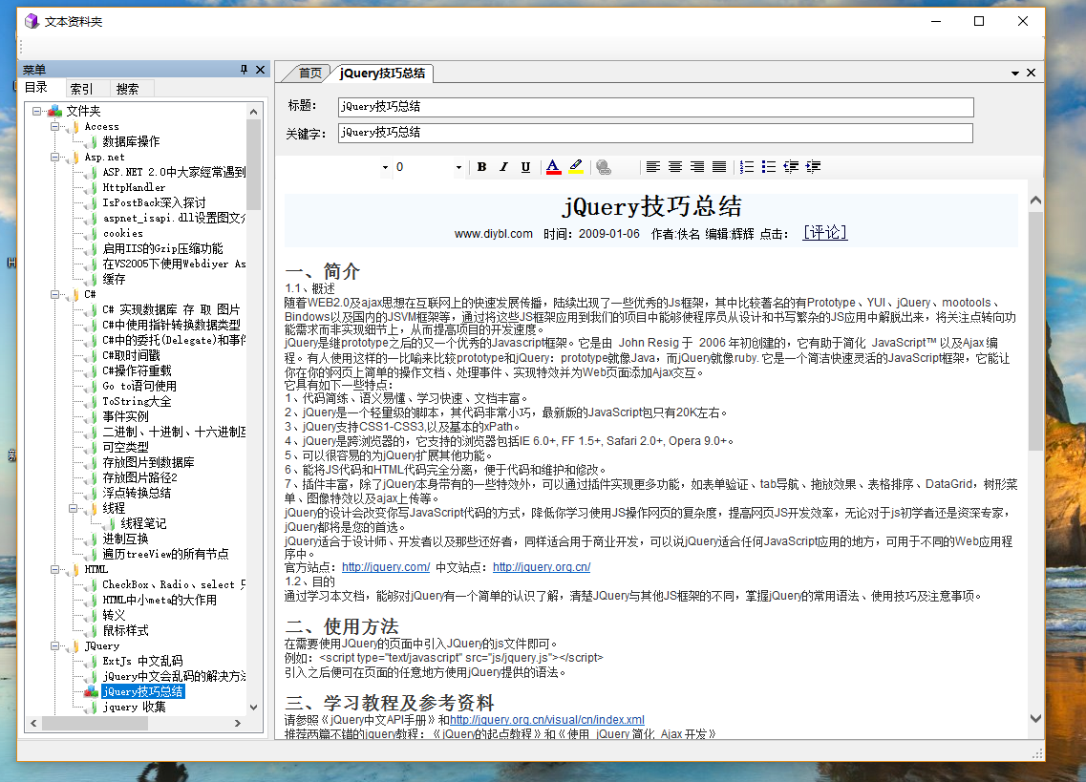
Task: Collapse the HTML folder
Action: pos(54,569)
